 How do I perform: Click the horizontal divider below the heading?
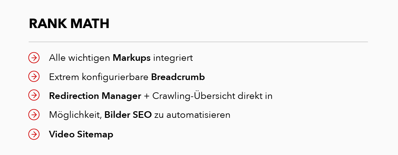(x=198, y=42)
